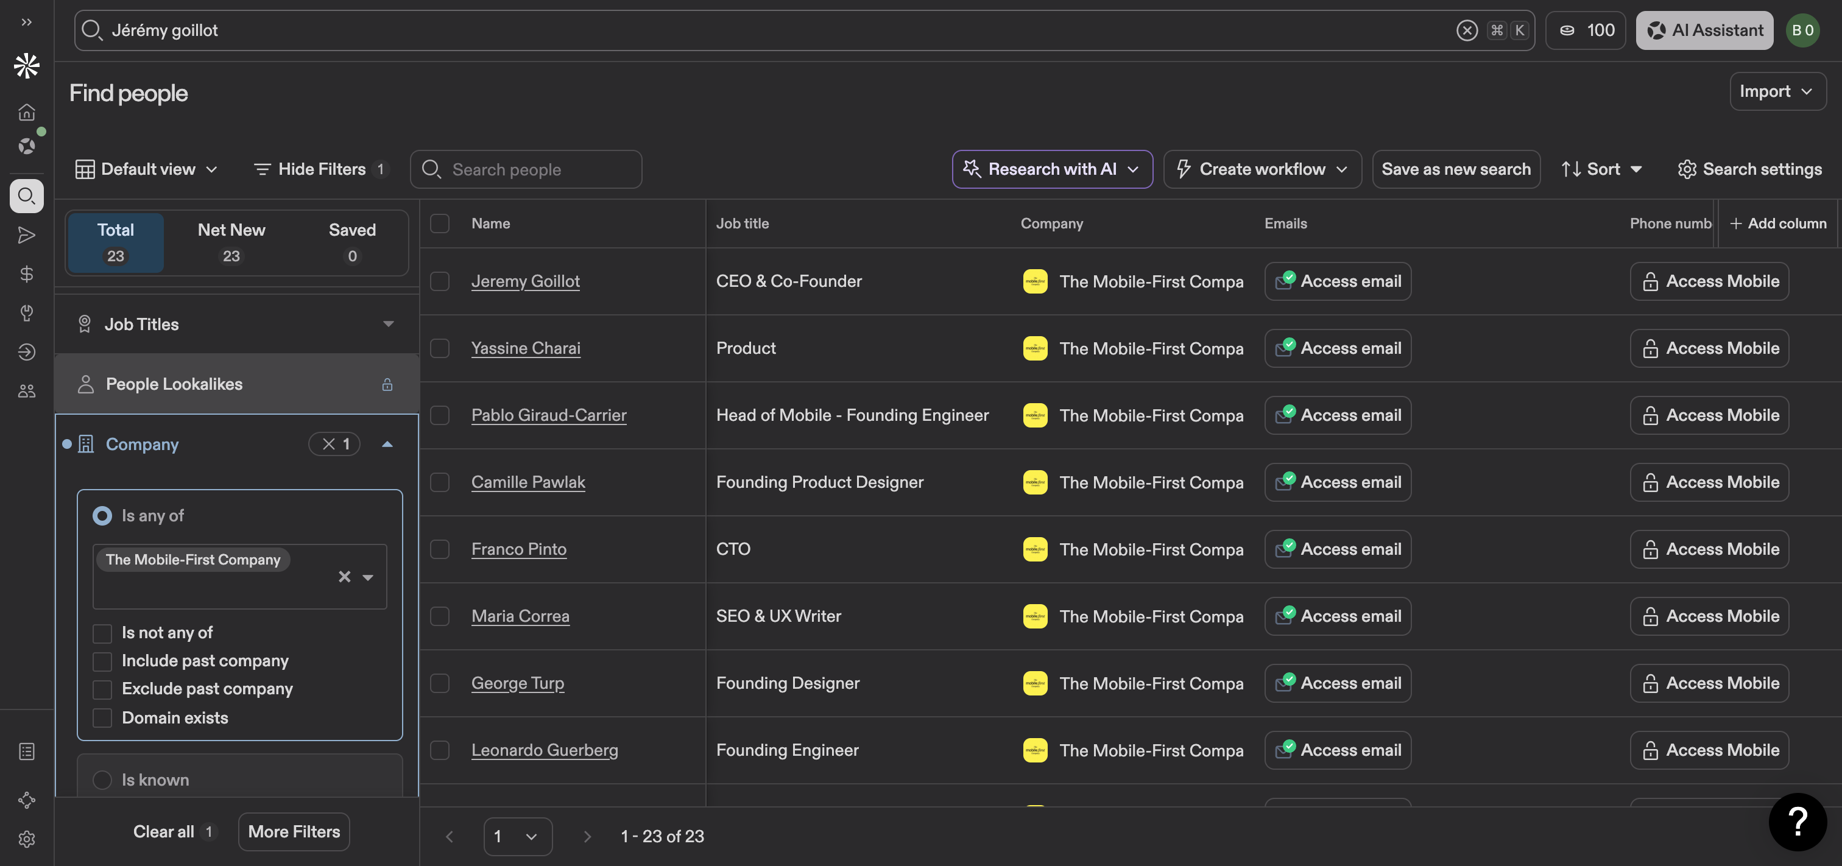
Task: Expand the sidebar with the double chevron
Action: click(x=26, y=22)
